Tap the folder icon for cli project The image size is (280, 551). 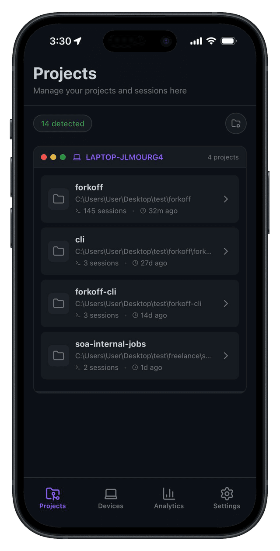pyautogui.click(x=59, y=251)
